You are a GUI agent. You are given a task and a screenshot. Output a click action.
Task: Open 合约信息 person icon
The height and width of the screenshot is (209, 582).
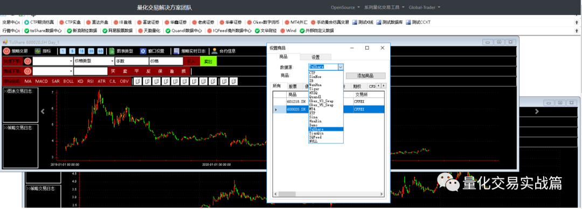pos(214,51)
